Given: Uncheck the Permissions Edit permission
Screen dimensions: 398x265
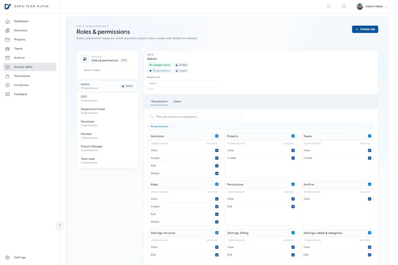Looking at the screenshot, I should point(293,207).
